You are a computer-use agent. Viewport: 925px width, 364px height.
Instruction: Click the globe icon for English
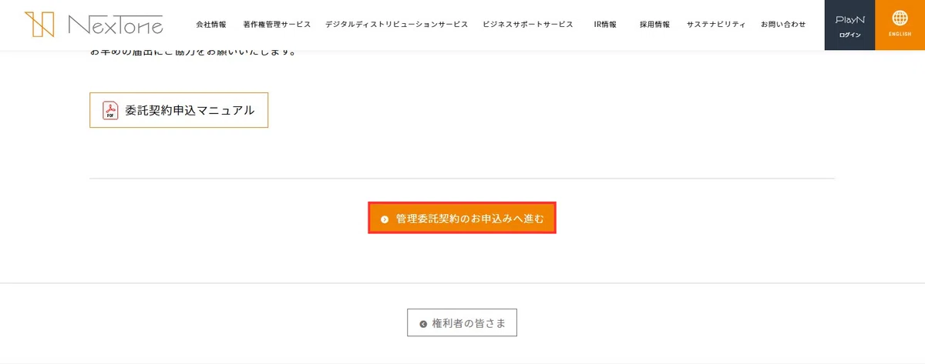pyautogui.click(x=900, y=18)
